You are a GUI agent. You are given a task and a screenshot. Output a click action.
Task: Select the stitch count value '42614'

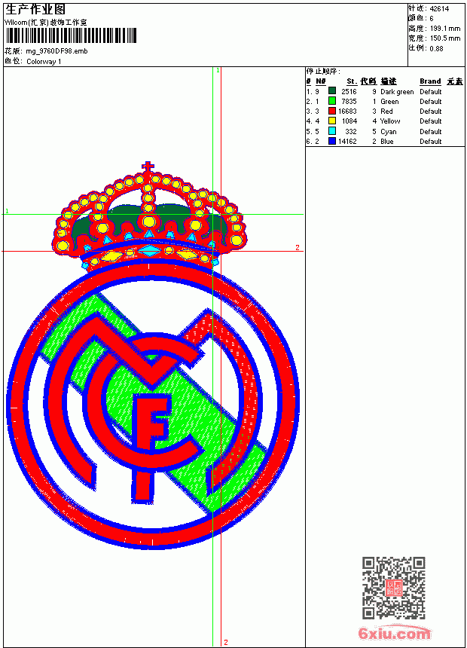click(x=439, y=9)
